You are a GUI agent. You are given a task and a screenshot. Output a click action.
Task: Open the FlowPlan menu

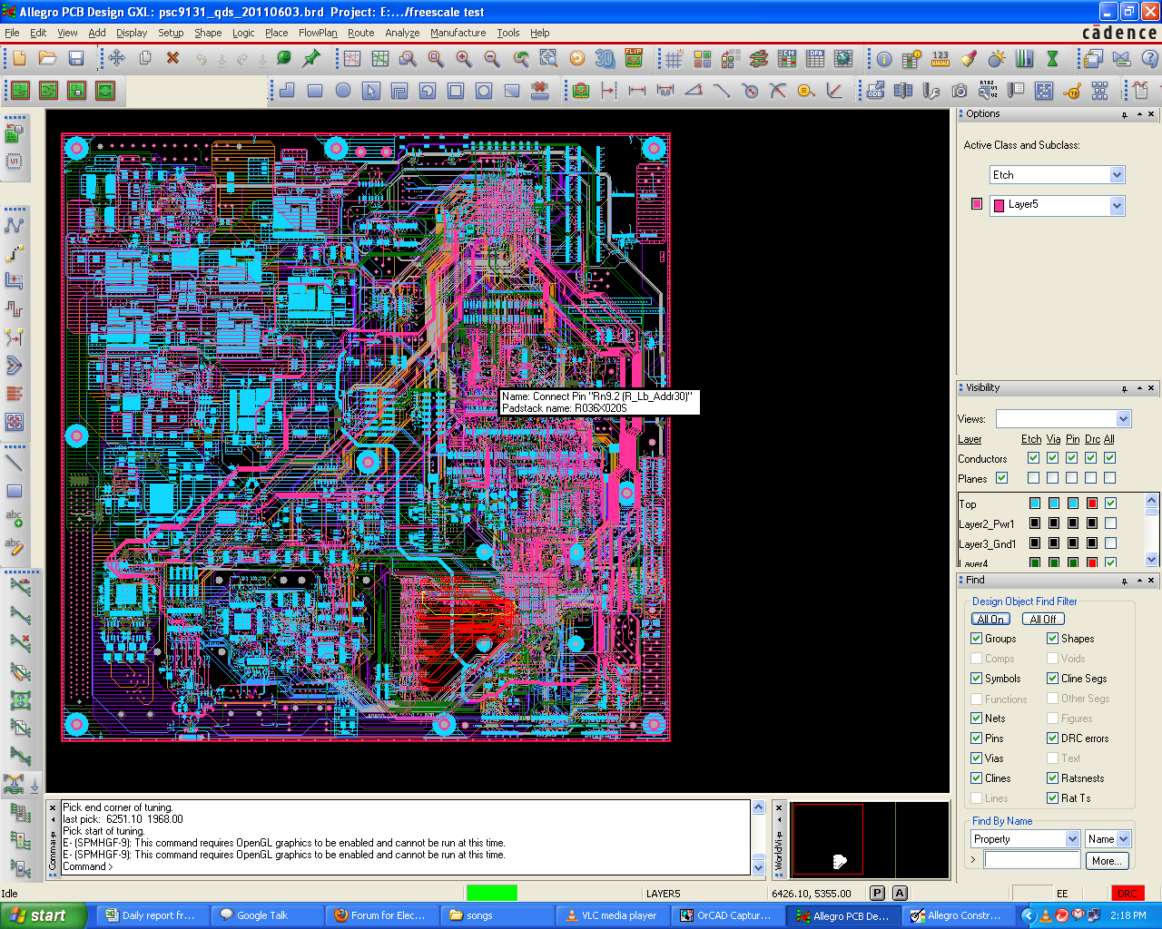click(x=318, y=33)
